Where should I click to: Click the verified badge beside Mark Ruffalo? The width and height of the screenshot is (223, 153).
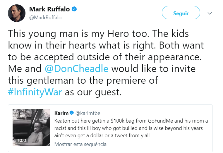75,9
